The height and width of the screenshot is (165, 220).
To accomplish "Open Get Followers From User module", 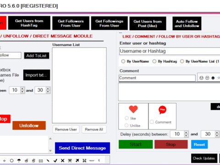I will (x=71, y=23).
